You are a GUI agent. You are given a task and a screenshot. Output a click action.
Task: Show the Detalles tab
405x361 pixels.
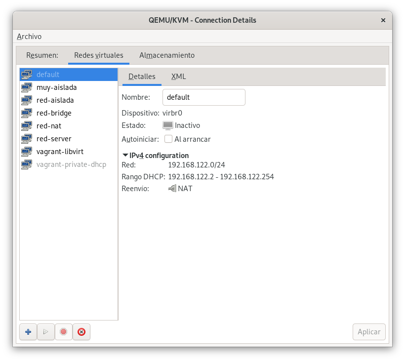[142, 77]
